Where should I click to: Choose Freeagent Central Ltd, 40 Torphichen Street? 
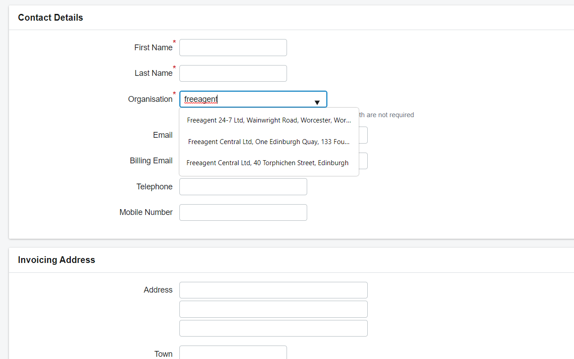pyautogui.click(x=269, y=163)
